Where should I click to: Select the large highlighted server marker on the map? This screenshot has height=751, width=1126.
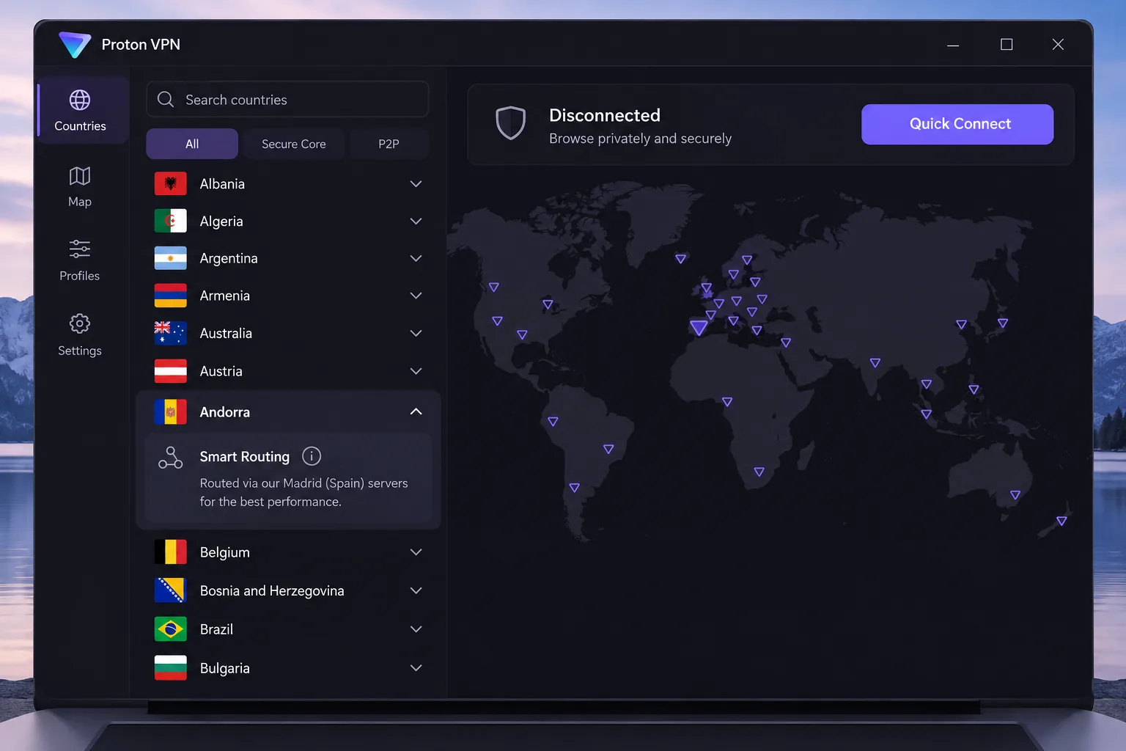click(699, 328)
